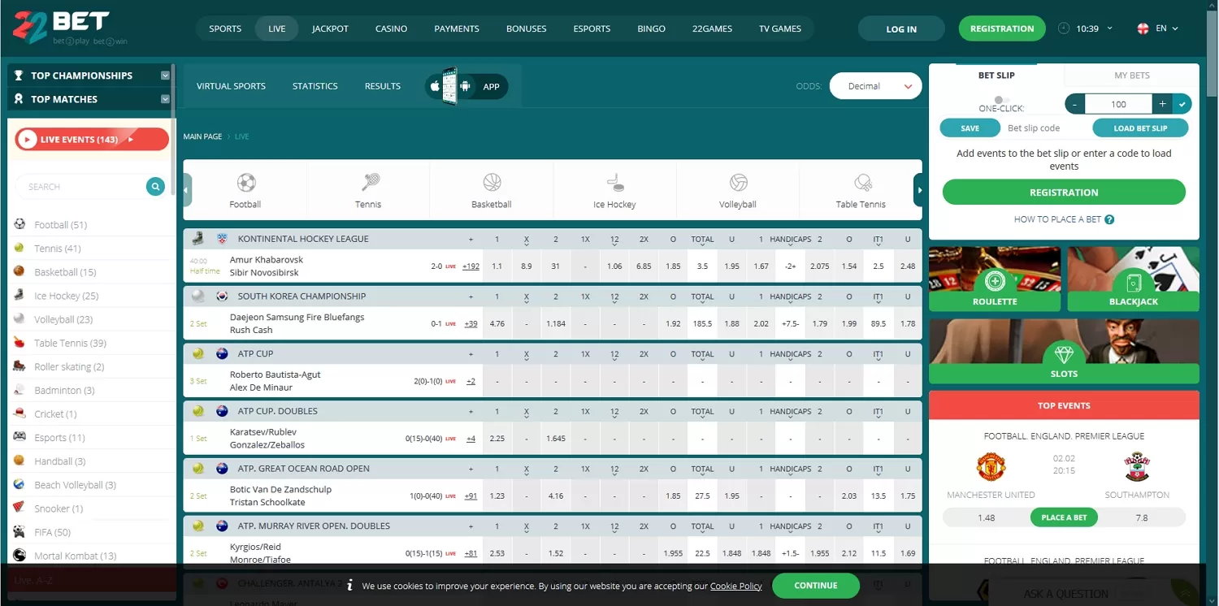Click the England flag language icon
This screenshot has height=606, width=1219.
tap(1143, 28)
